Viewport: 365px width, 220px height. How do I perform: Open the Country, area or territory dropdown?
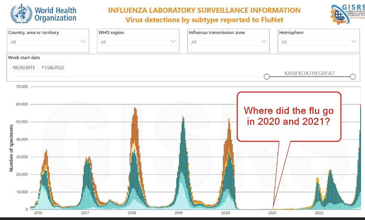click(x=48, y=42)
